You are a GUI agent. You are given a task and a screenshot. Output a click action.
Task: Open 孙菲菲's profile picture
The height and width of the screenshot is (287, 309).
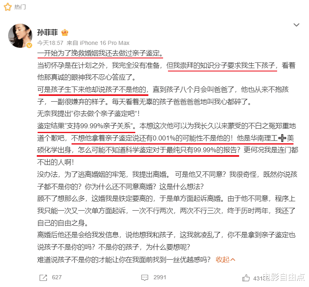click(20, 36)
